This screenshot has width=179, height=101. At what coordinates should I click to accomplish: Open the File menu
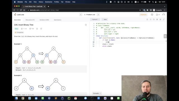coord(26,2)
